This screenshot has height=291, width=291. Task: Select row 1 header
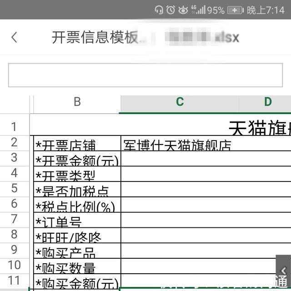click(x=15, y=125)
